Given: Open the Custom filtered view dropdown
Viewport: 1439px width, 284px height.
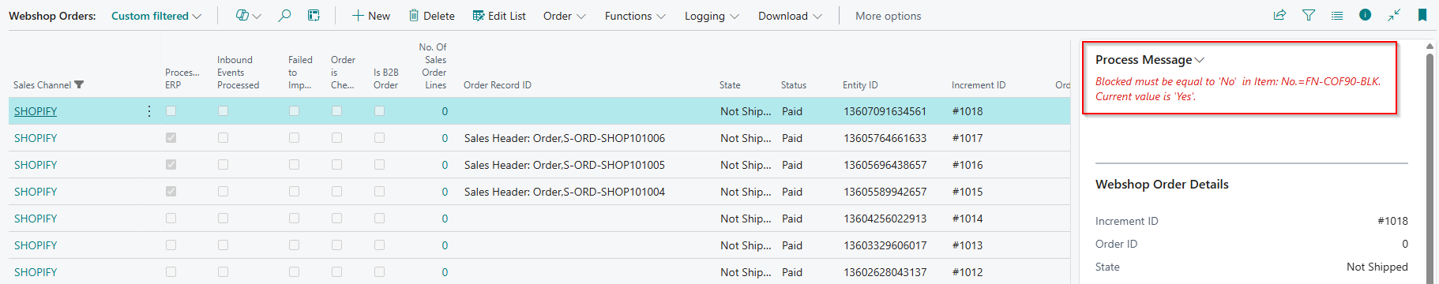Looking at the screenshot, I should [156, 16].
